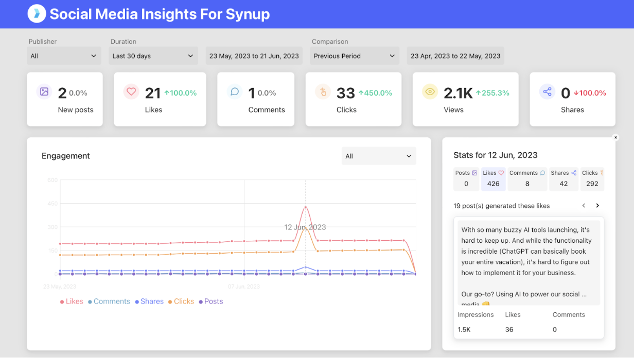Select the Likes tab in Stats panel

[x=494, y=178]
